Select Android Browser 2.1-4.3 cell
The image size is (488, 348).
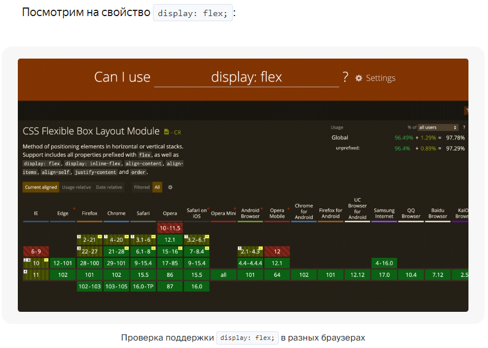(250, 252)
